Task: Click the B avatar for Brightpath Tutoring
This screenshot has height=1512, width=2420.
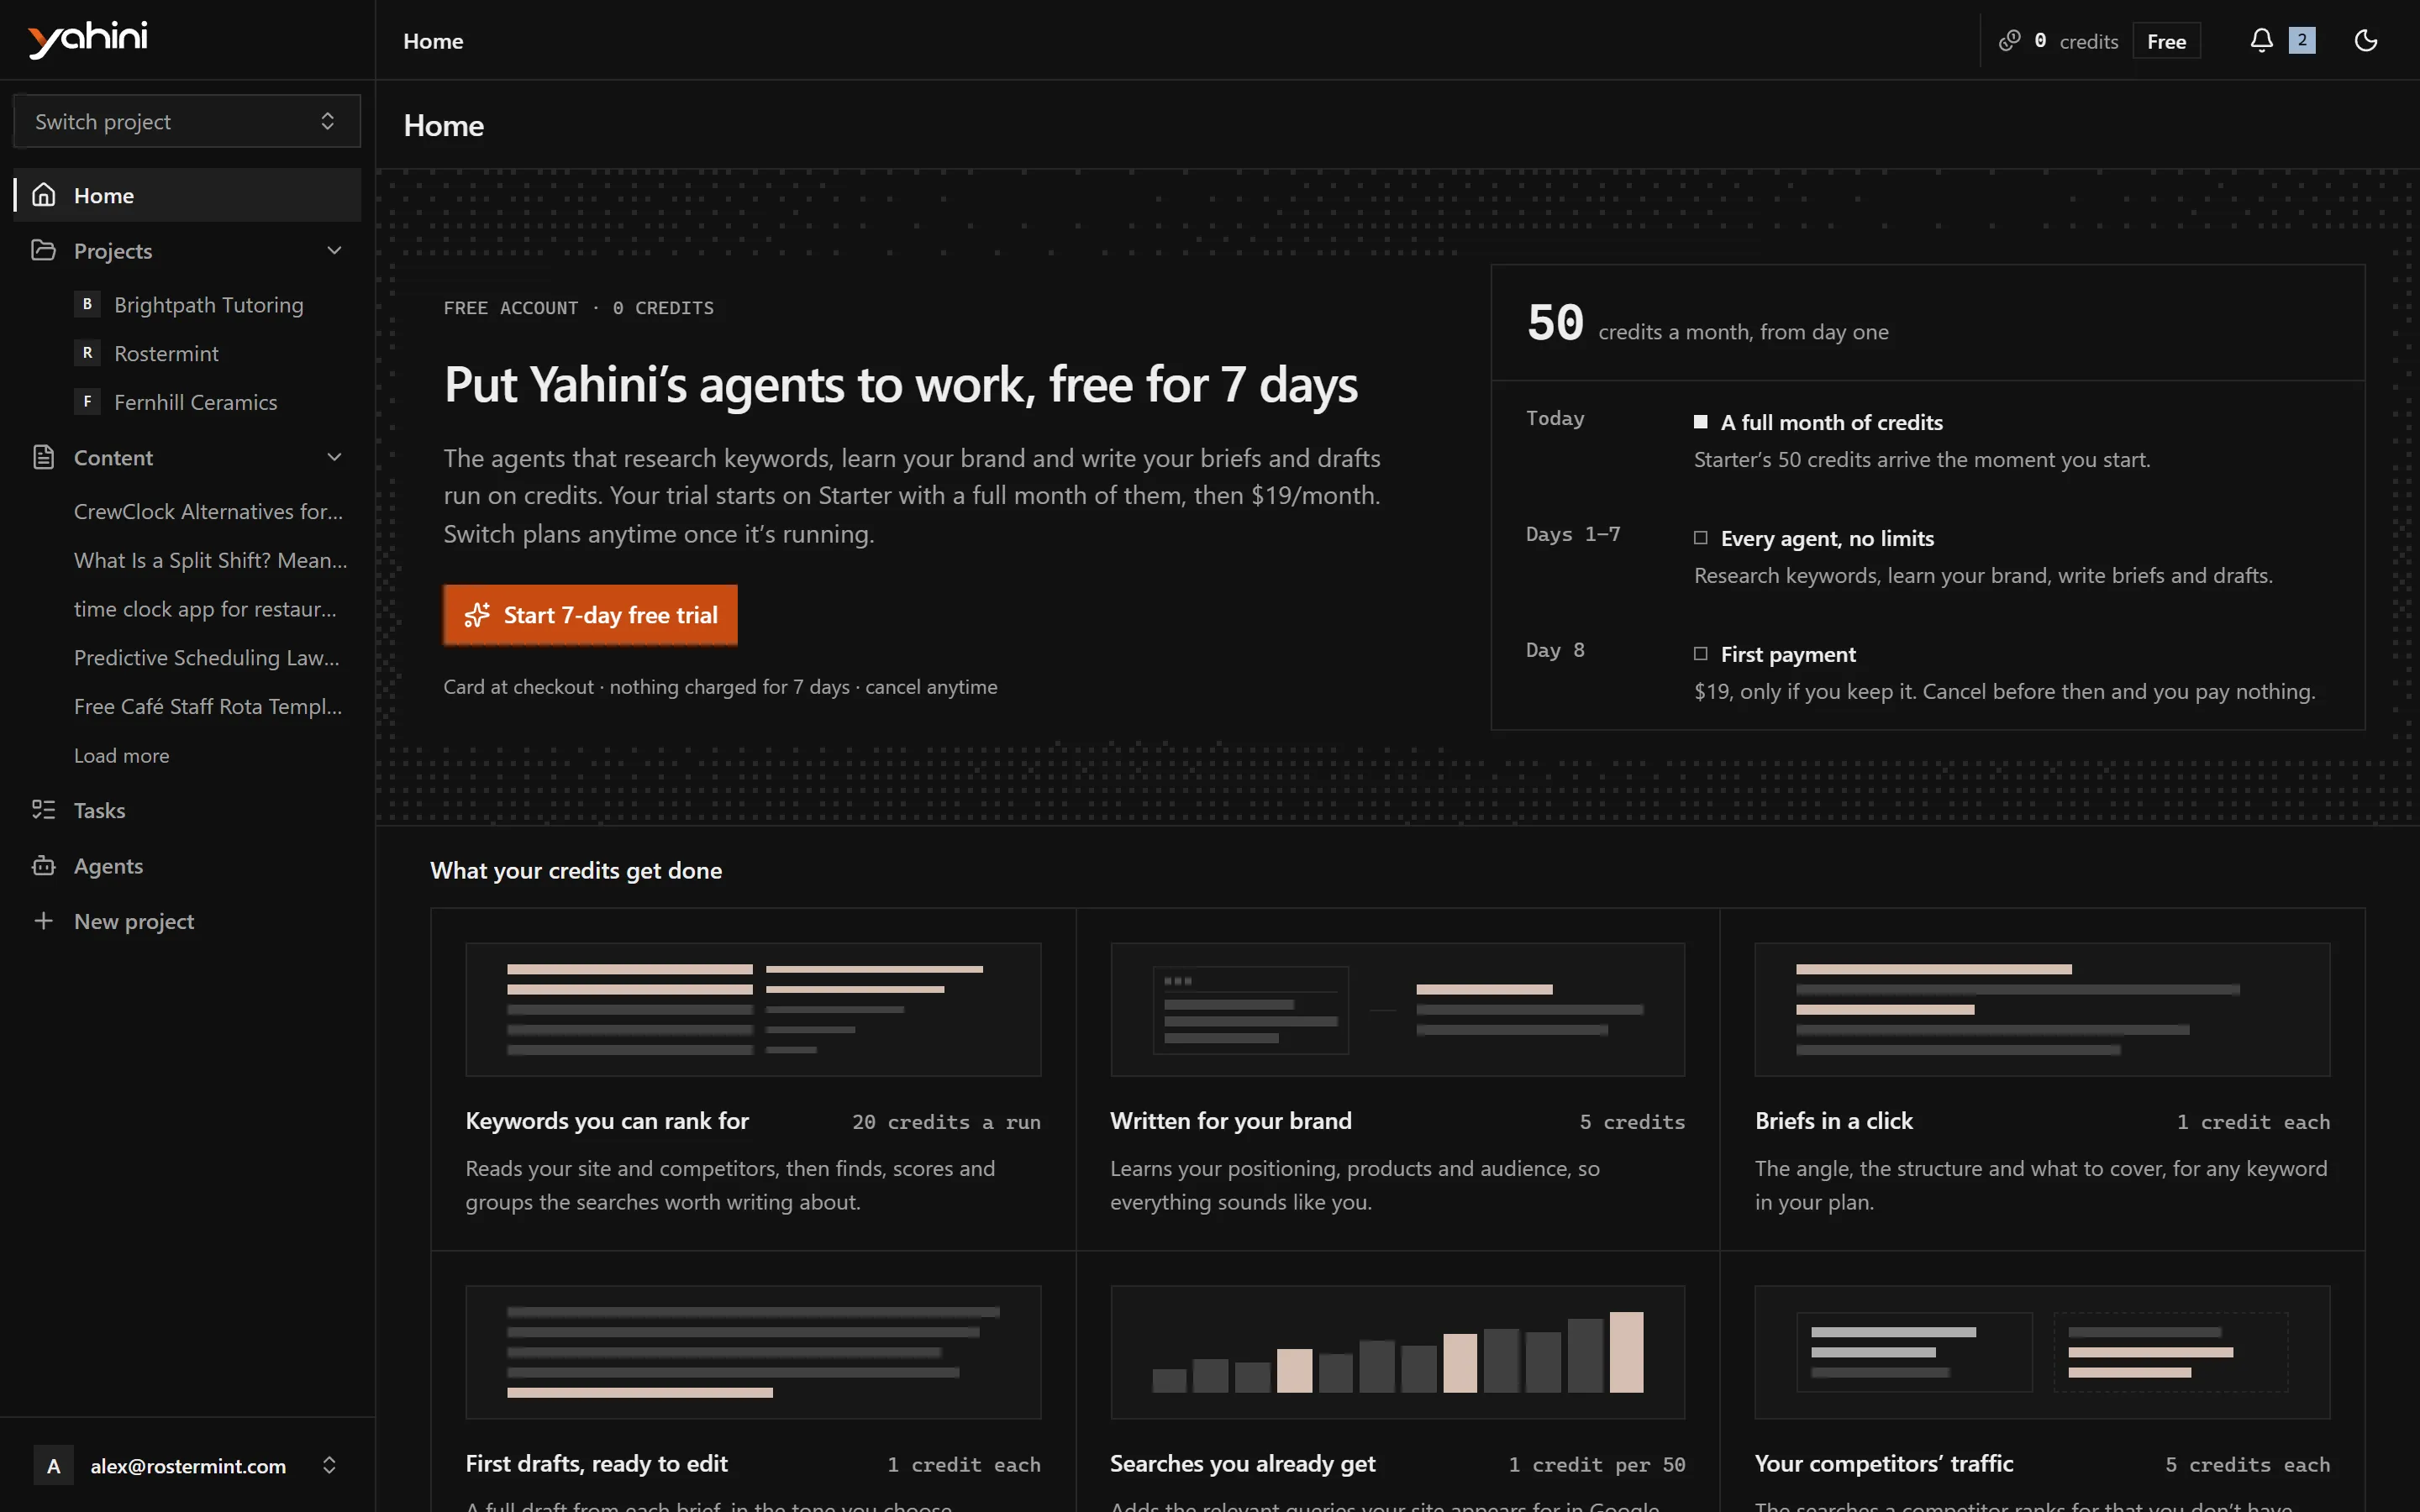Action: 87,304
